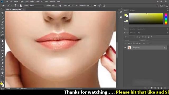Select the Rectangle shape tool
169x95 pixels.
(x=2, y=69)
